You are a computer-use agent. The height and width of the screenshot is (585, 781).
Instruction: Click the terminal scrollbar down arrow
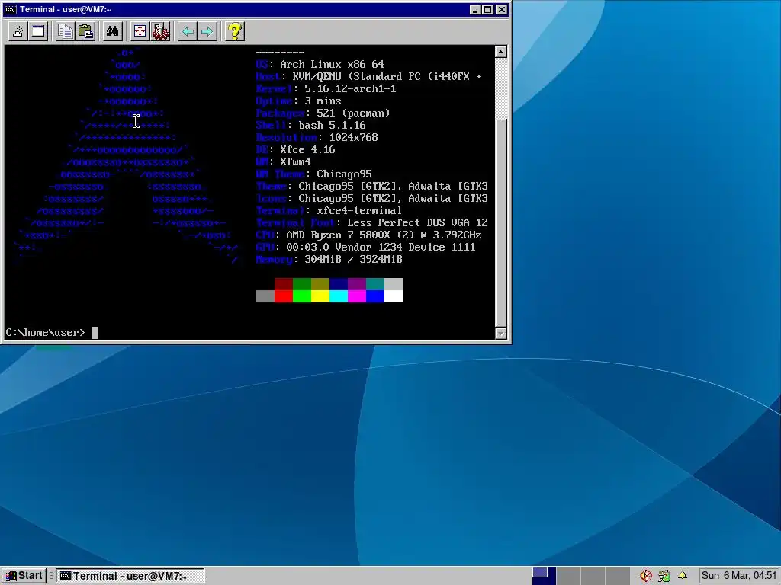tap(501, 334)
